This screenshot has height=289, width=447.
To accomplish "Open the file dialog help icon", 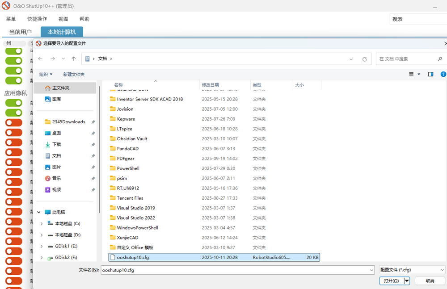I will tap(443, 74).
